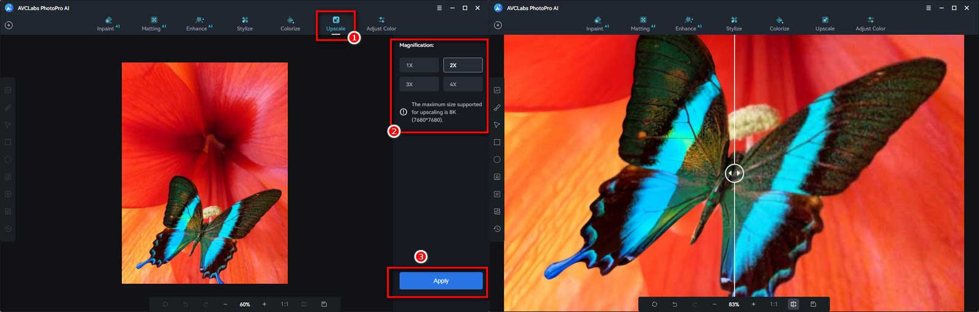The height and width of the screenshot is (312, 979).
Task: Select ellipse selection tool in left window sidebar
Action: point(8,160)
